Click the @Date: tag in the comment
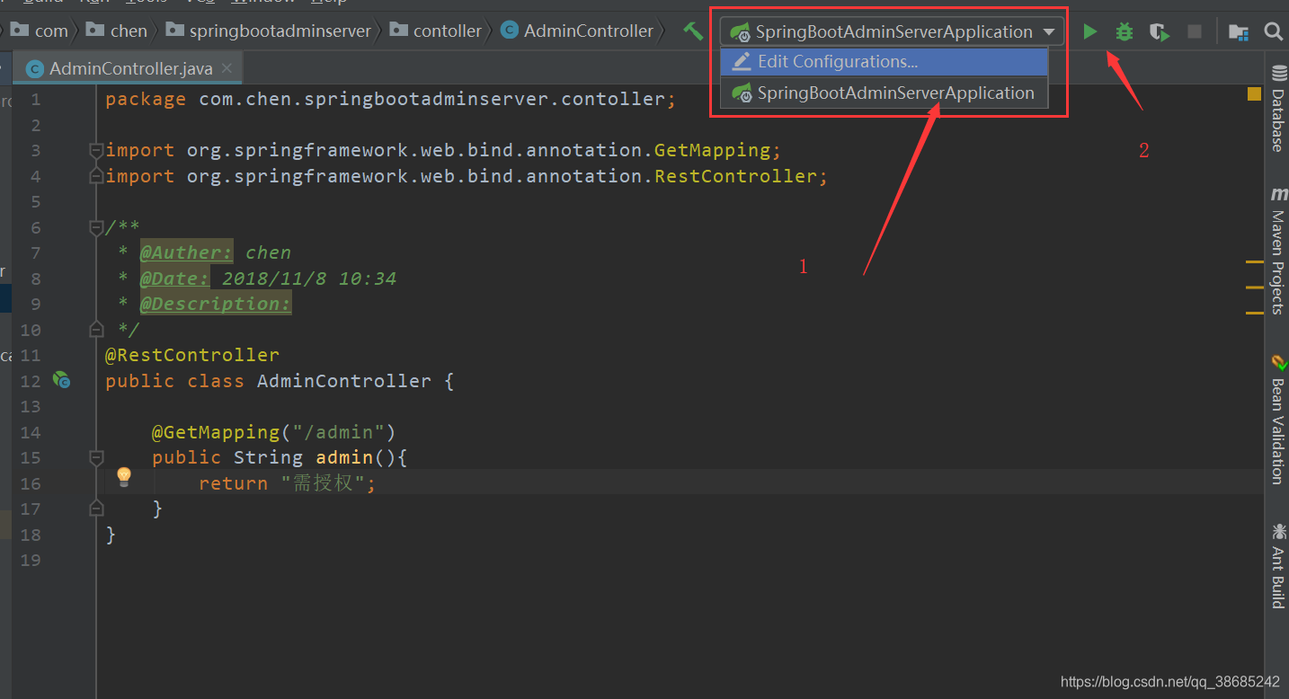 [174, 279]
